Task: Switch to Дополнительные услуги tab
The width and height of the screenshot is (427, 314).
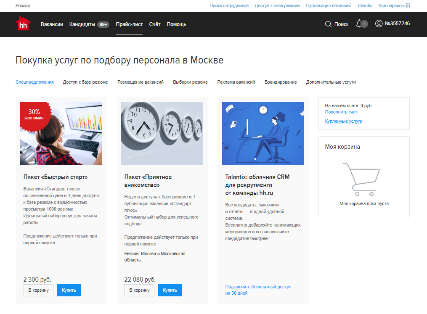Action: click(x=331, y=82)
